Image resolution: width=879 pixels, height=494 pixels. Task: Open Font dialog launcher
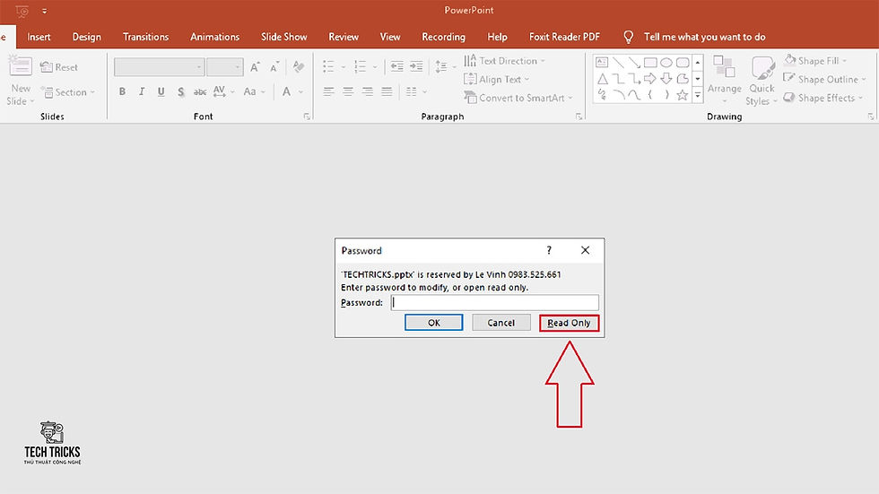pyautogui.click(x=307, y=117)
